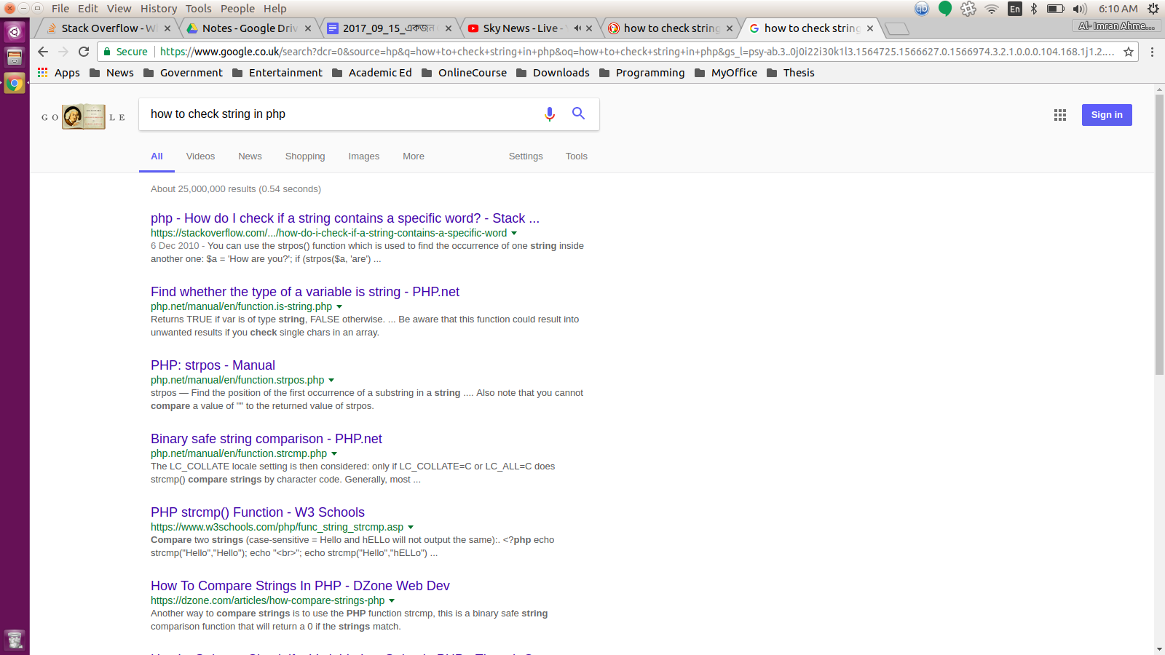This screenshot has height=655, width=1165.
Task: Close the Sky News - Live tab
Action: click(589, 28)
